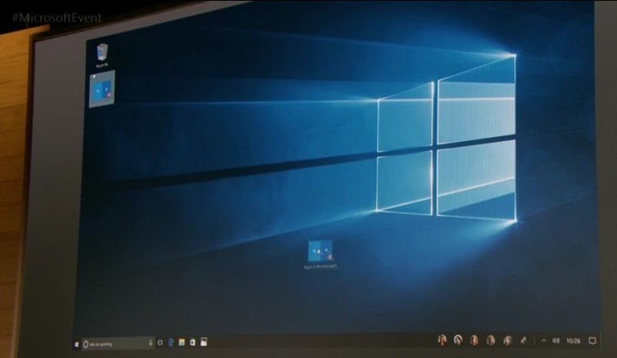Viewport: 617px width, 358px height.
Task: Open File Explorer from the taskbar
Action: 181,343
